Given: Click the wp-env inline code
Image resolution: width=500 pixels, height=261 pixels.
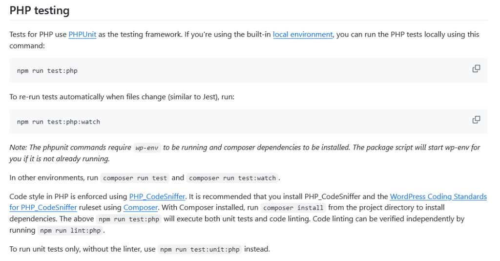Looking at the screenshot, I should tap(147, 148).
